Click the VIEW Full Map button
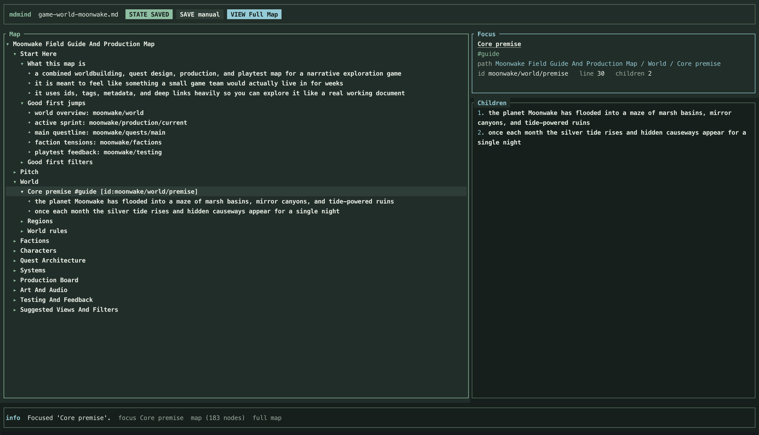 (254, 14)
